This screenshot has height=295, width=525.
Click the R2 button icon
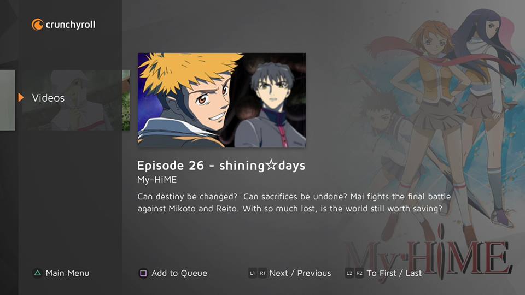(359, 273)
